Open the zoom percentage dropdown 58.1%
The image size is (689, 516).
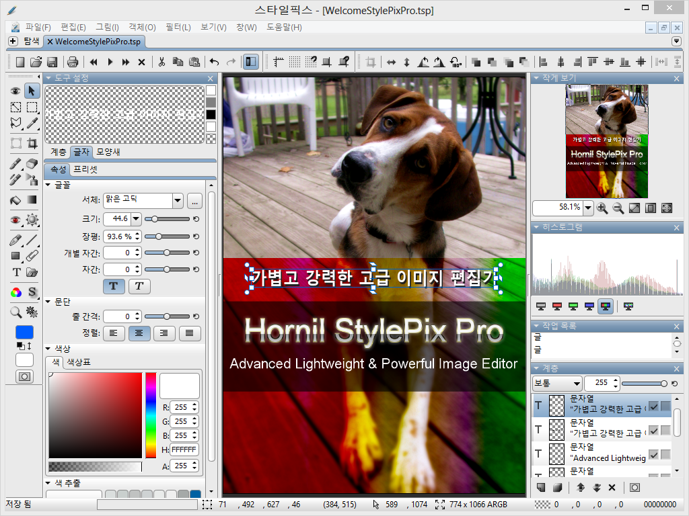[588, 208]
